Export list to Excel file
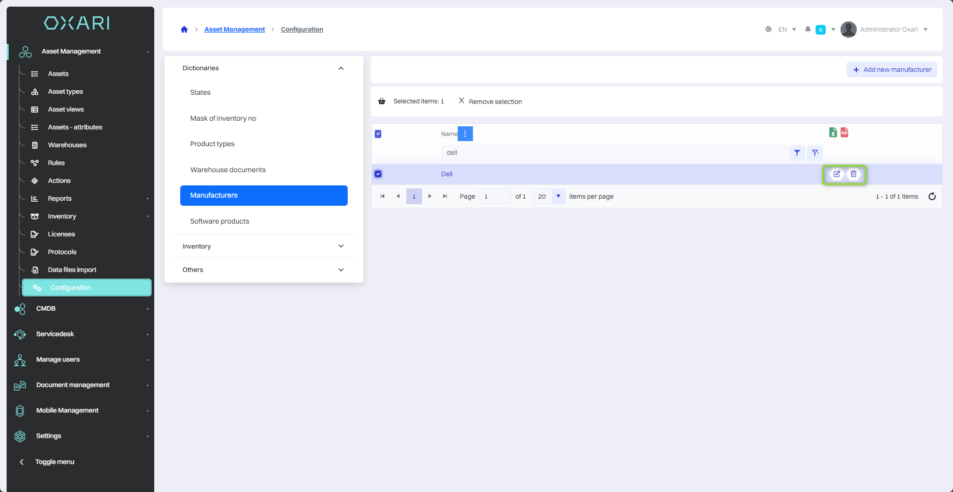The width and height of the screenshot is (953, 492). [833, 132]
